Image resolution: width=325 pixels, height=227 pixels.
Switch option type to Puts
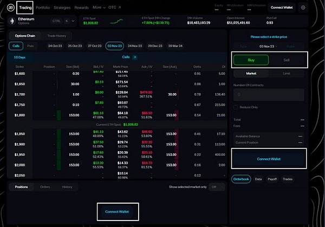[x=30, y=46]
